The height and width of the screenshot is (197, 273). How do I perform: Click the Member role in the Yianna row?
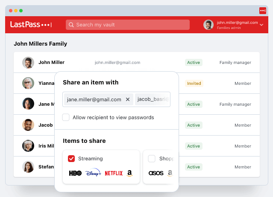pos(243,84)
